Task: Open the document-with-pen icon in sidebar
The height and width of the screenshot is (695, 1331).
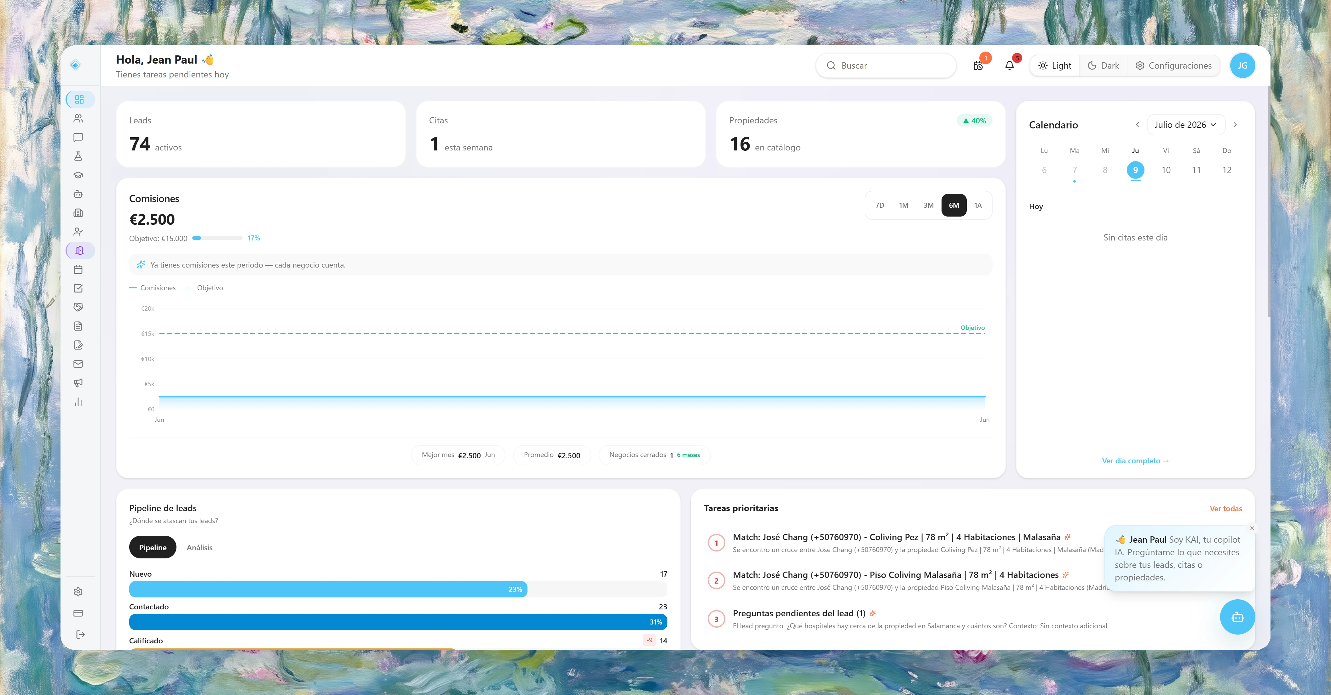Action: pyautogui.click(x=78, y=345)
